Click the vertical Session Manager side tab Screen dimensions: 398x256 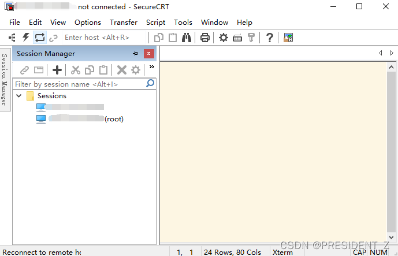click(4, 80)
